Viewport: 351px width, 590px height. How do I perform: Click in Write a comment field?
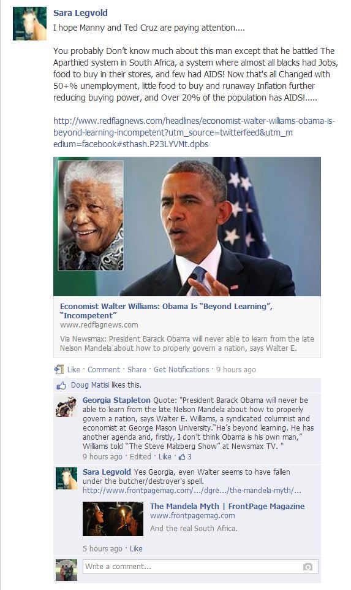[200, 567]
